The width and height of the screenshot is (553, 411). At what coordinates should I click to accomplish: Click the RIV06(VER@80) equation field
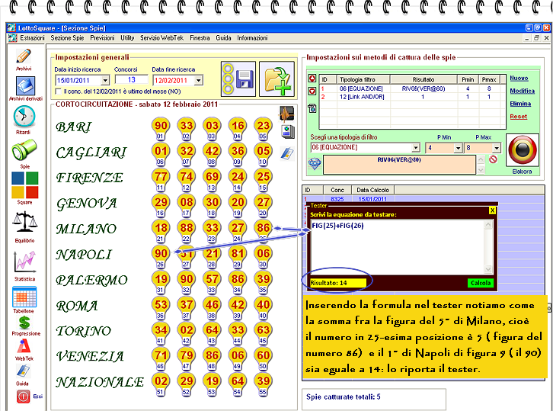pos(399,165)
